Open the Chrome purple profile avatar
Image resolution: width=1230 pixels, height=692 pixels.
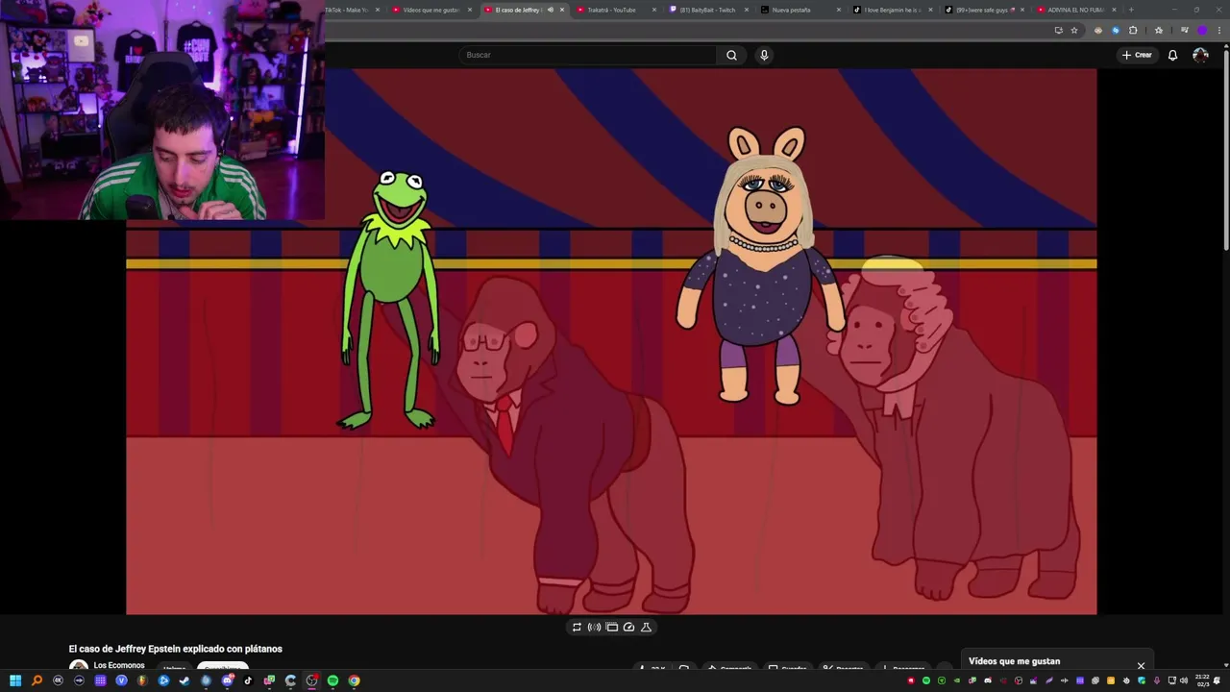tap(1201, 30)
